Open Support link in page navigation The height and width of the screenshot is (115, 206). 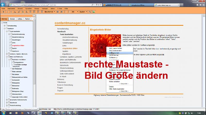click(x=60, y=91)
